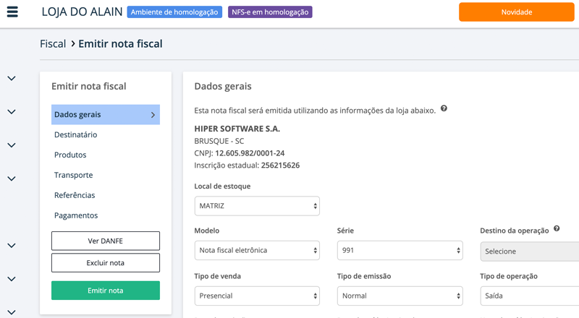Open Referências section
The height and width of the screenshot is (318, 579).
tap(75, 196)
